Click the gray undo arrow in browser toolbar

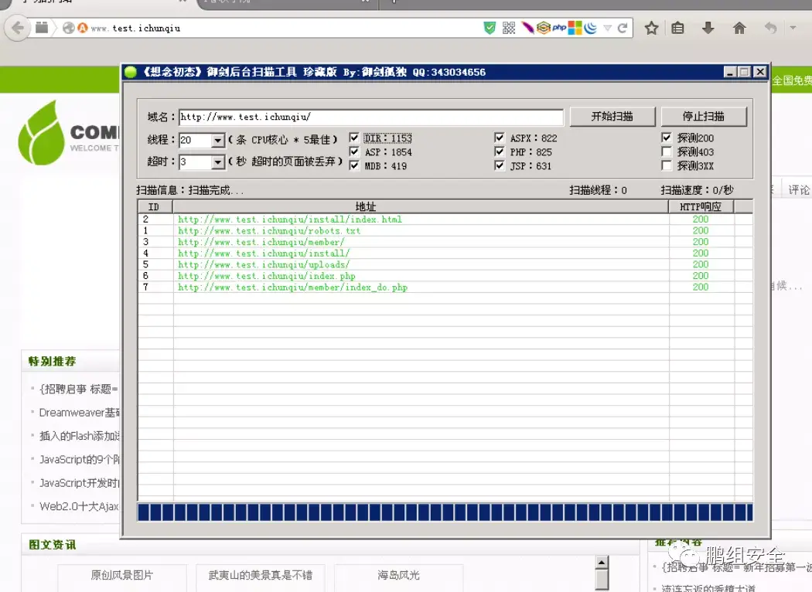point(770,28)
